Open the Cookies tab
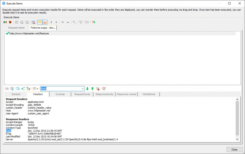Screen dimensions: 245x154 point(60,94)
